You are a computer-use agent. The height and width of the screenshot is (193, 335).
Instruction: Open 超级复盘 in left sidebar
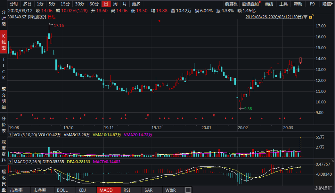(x=4, y=180)
